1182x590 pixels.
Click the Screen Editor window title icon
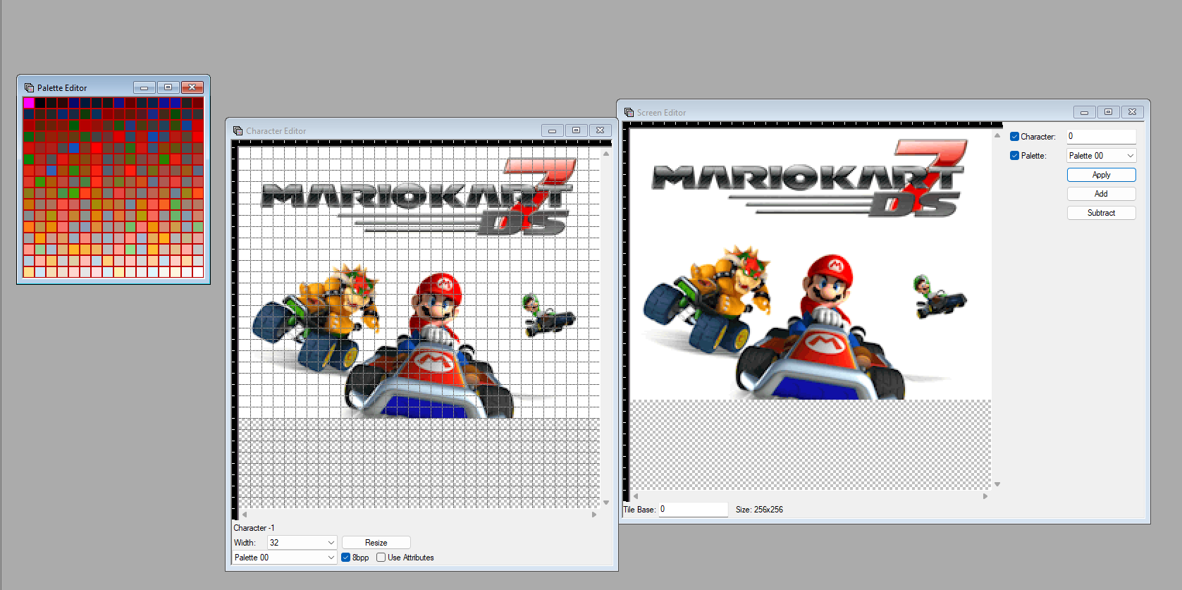pos(629,112)
